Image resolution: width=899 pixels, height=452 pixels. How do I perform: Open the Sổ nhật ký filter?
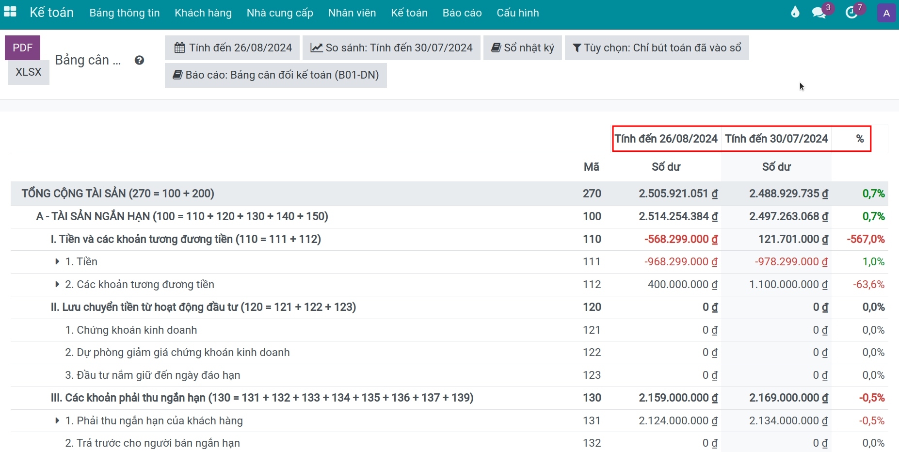coord(523,48)
